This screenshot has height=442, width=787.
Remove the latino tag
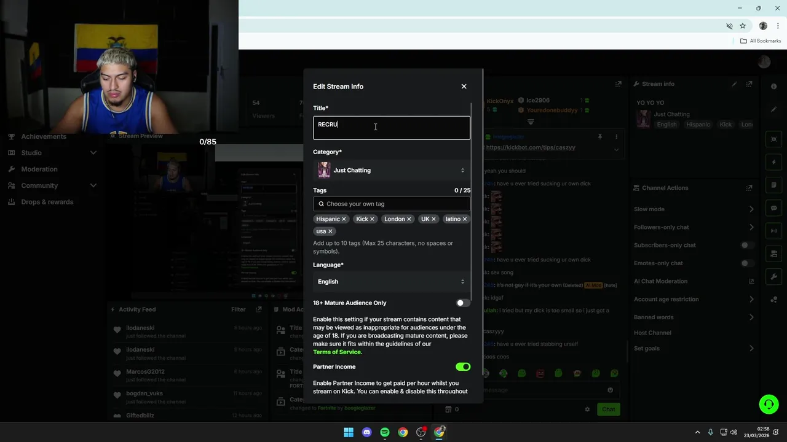point(465,219)
